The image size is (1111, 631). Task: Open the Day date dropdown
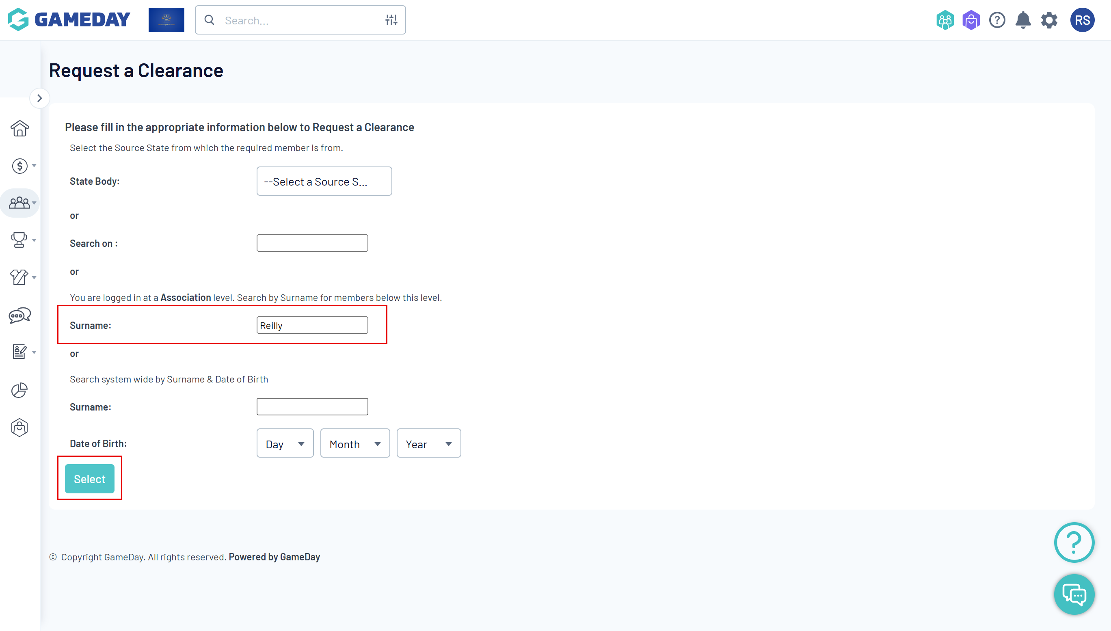click(285, 443)
